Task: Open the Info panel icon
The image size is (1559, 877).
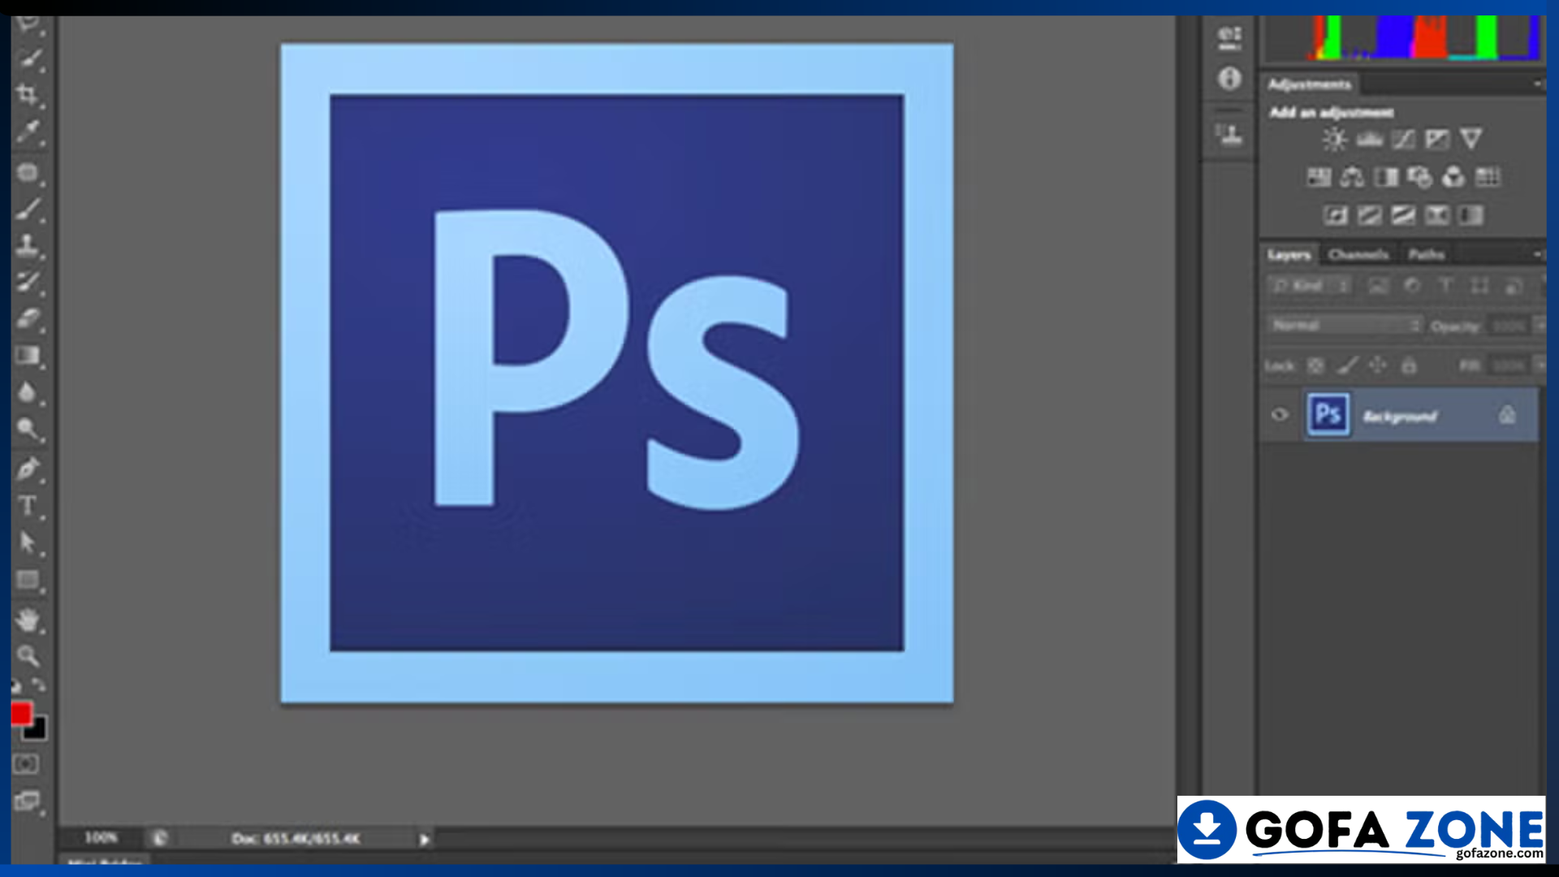Action: point(1229,78)
